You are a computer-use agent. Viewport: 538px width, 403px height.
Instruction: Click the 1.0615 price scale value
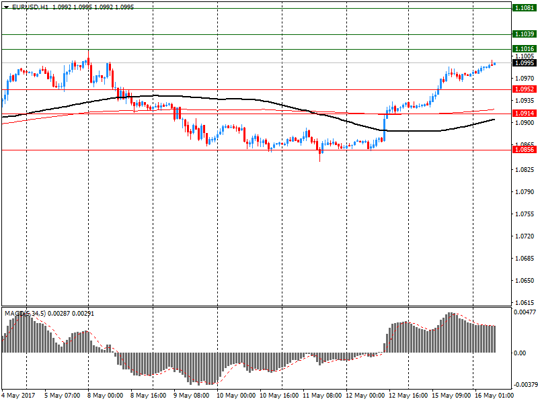point(525,303)
